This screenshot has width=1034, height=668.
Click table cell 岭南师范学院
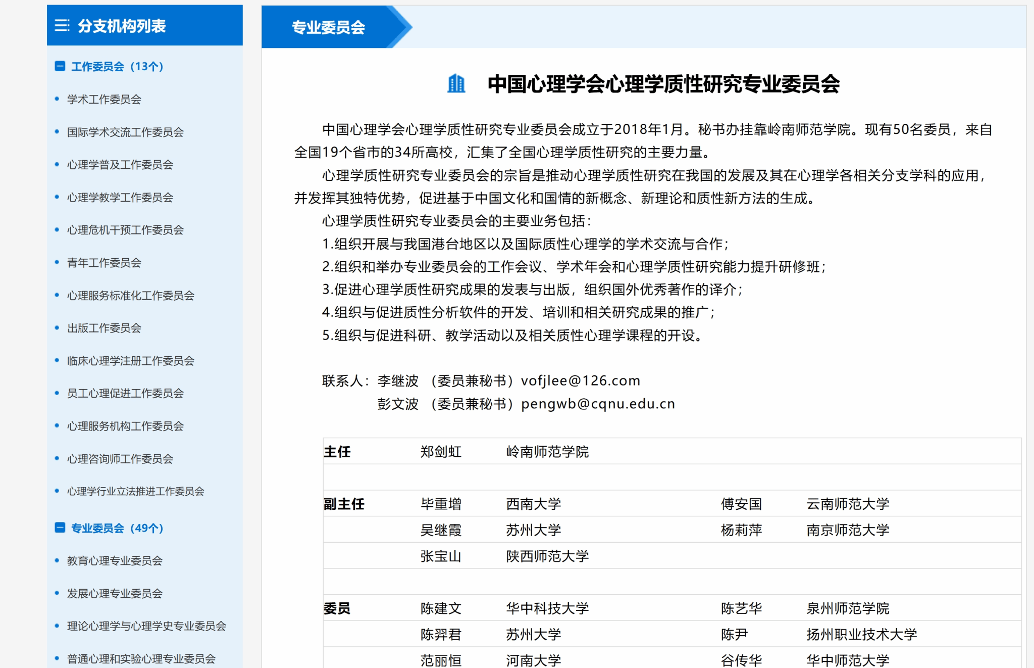pos(547,451)
